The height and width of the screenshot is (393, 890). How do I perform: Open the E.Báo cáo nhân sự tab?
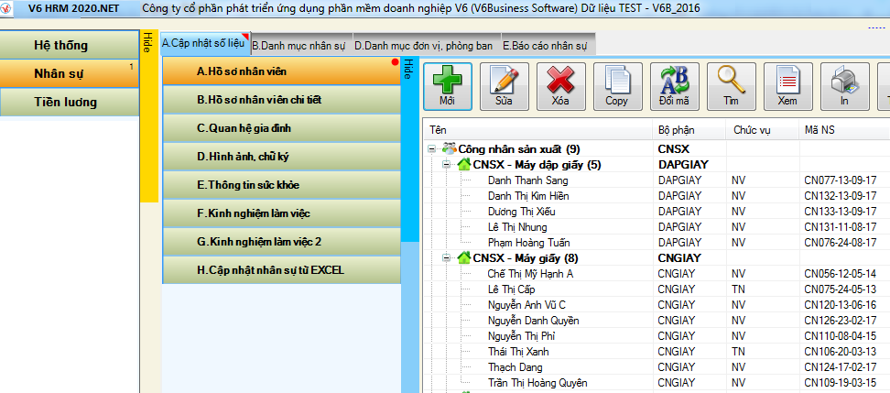(546, 45)
